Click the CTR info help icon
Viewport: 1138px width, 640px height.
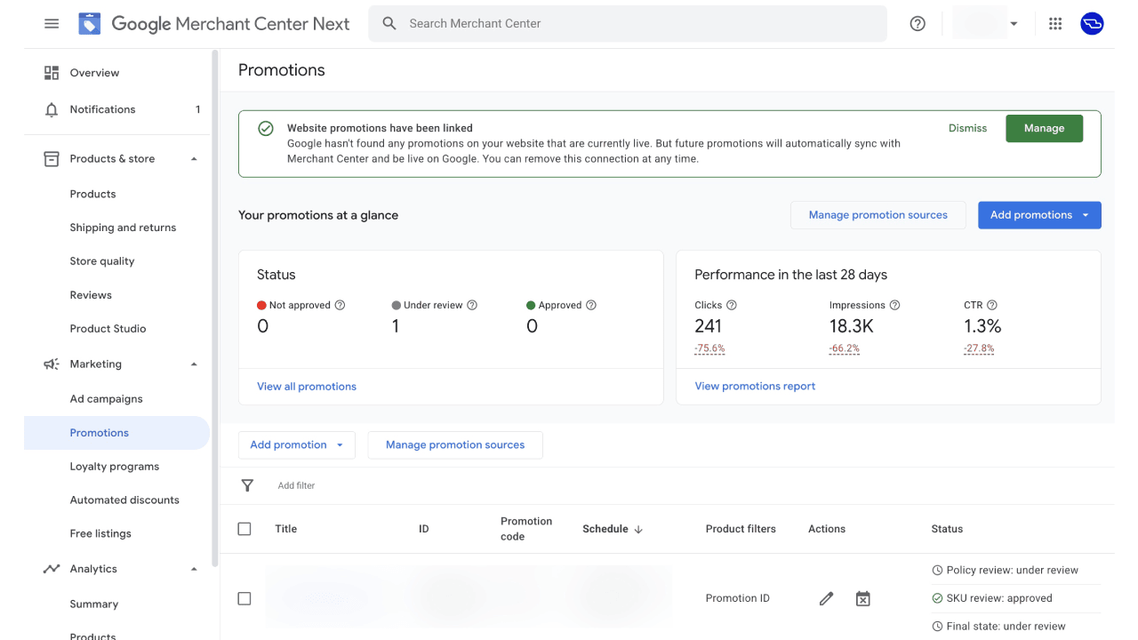pyautogui.click(x=992, y=305)
